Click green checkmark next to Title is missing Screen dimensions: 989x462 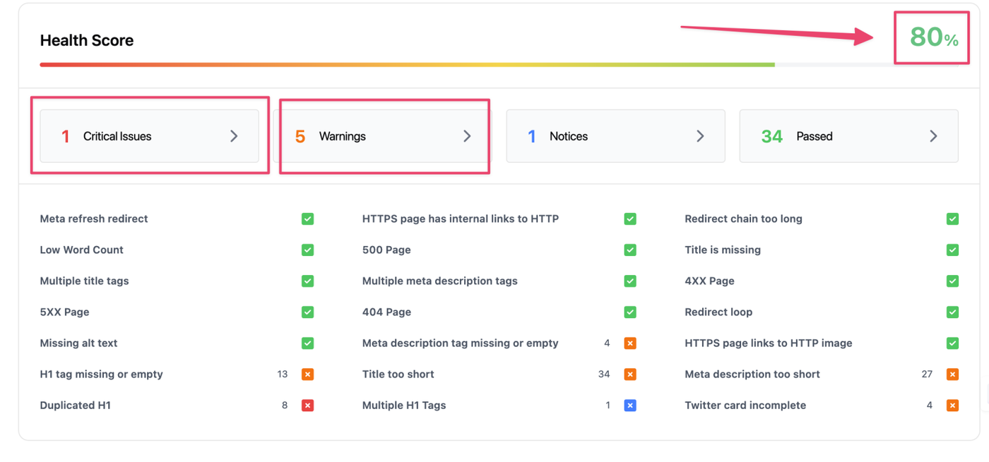pos(952,250)
